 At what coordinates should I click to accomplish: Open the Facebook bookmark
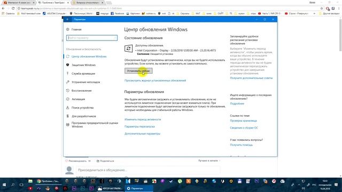tap(118, 13)
